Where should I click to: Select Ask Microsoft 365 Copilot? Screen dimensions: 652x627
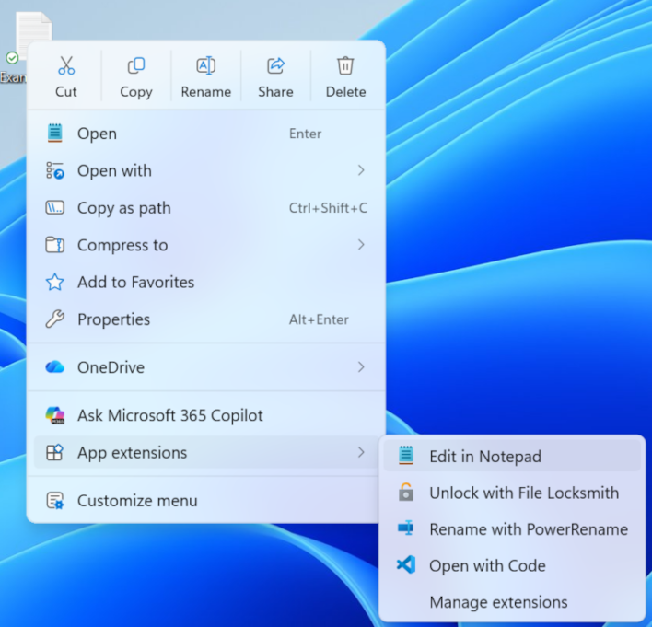206,415
